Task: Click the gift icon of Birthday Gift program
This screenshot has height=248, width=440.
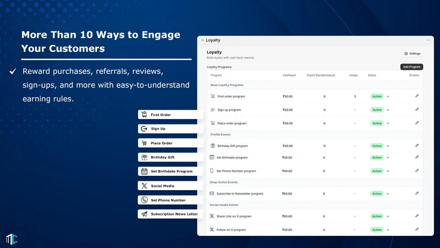Action: pos(213,145)
